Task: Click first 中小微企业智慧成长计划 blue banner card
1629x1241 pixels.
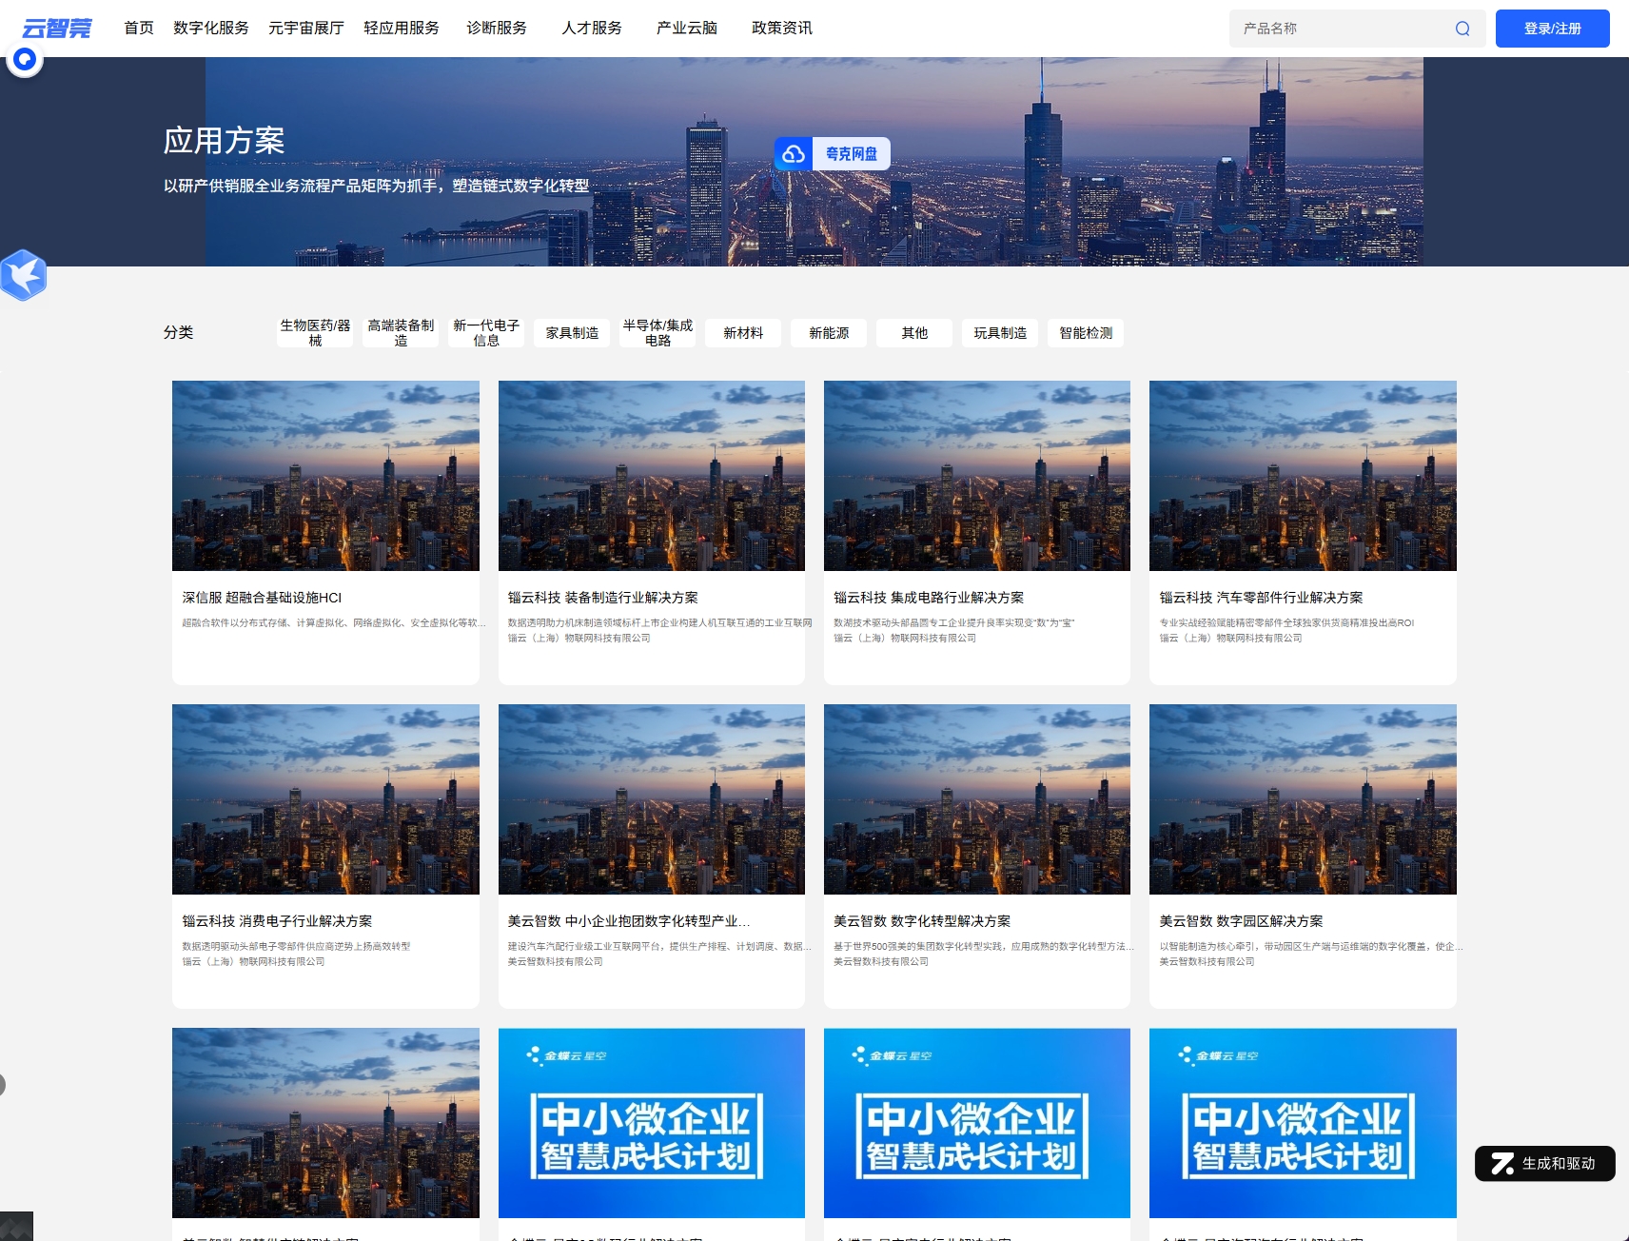Action: (x=651, y=1123)
